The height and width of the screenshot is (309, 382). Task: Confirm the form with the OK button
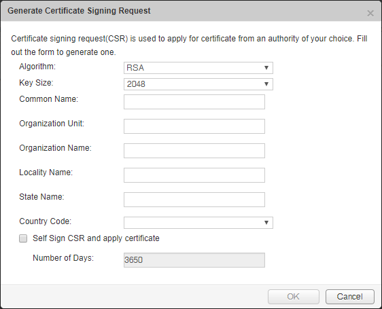click(x=294, y=297)
